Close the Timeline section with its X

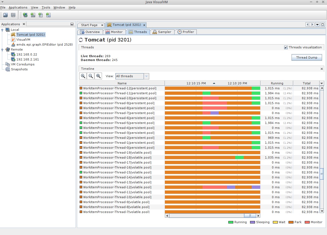pos(322,69)
